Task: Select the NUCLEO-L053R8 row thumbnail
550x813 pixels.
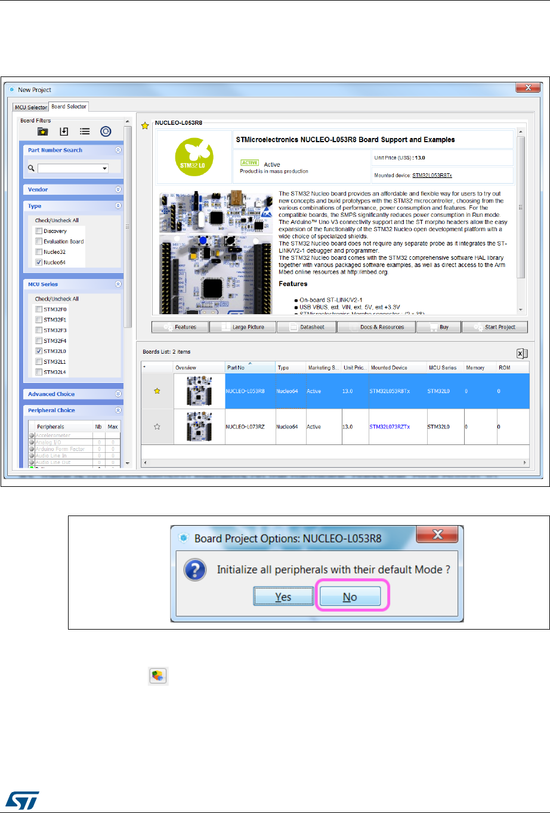Action: pos(199,391)
